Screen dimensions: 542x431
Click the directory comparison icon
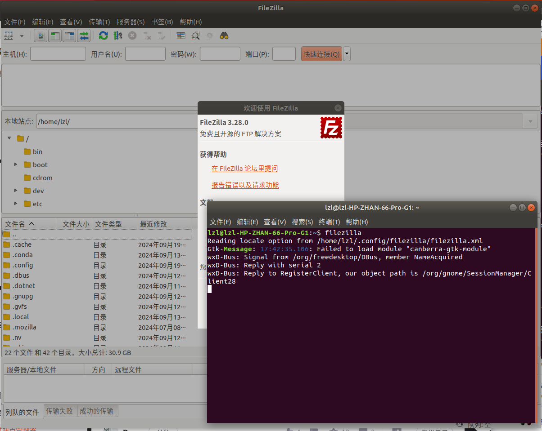coord(181,36)
